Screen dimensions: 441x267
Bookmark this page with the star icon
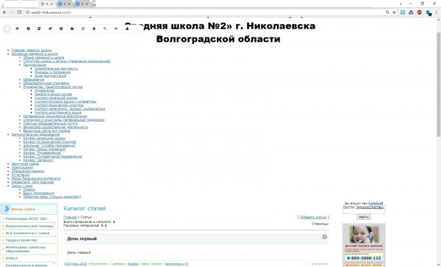[394, 12]
